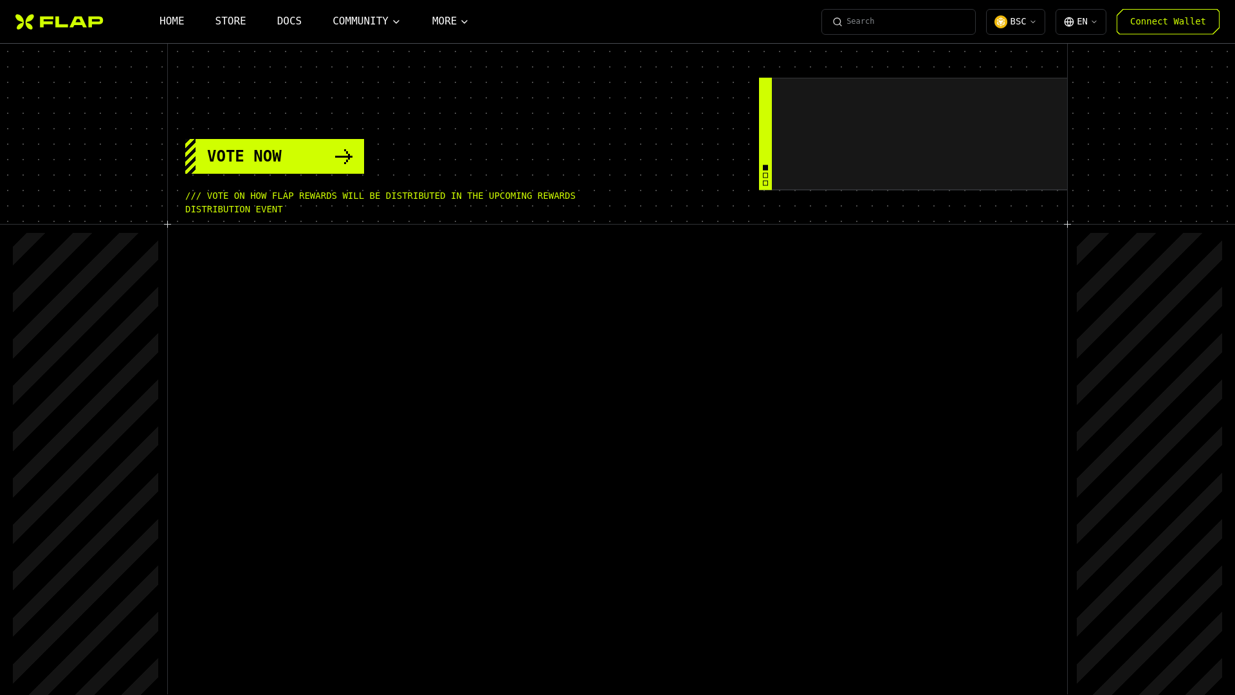This screenshot has height=695, width=1235.
Task: Open the HOME page
Action: [172, 21]
